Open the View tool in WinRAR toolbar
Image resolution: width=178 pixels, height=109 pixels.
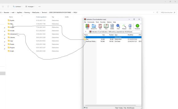(x=106, y=27)
